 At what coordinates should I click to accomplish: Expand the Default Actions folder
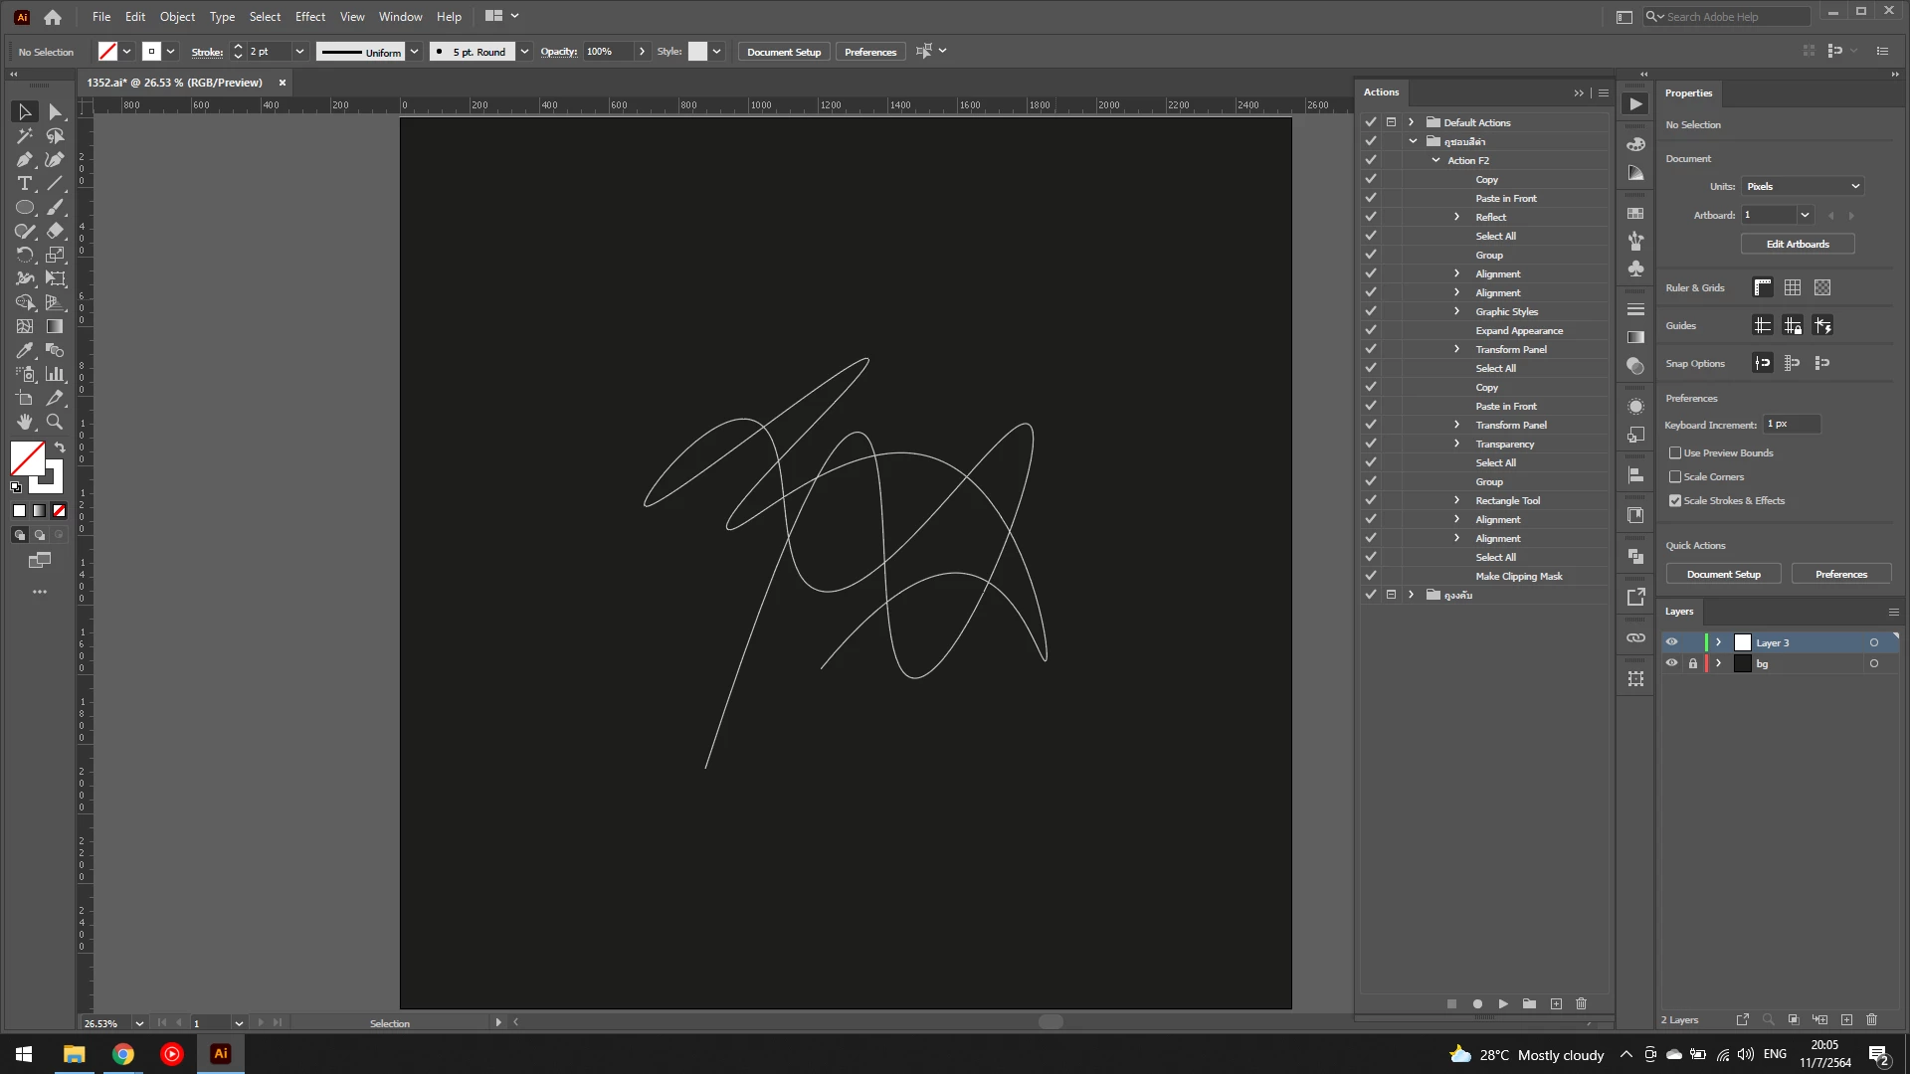[1411, 122]
